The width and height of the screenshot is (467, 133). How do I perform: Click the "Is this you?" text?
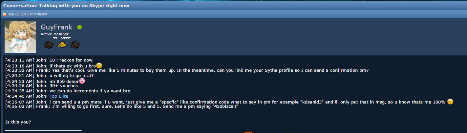[x=18, y=122]
